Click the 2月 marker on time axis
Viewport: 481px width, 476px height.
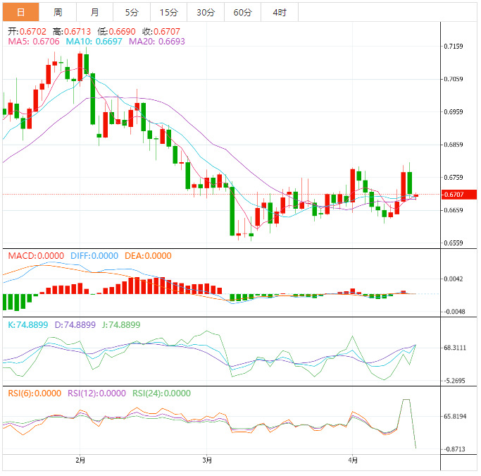click(80, 460)
